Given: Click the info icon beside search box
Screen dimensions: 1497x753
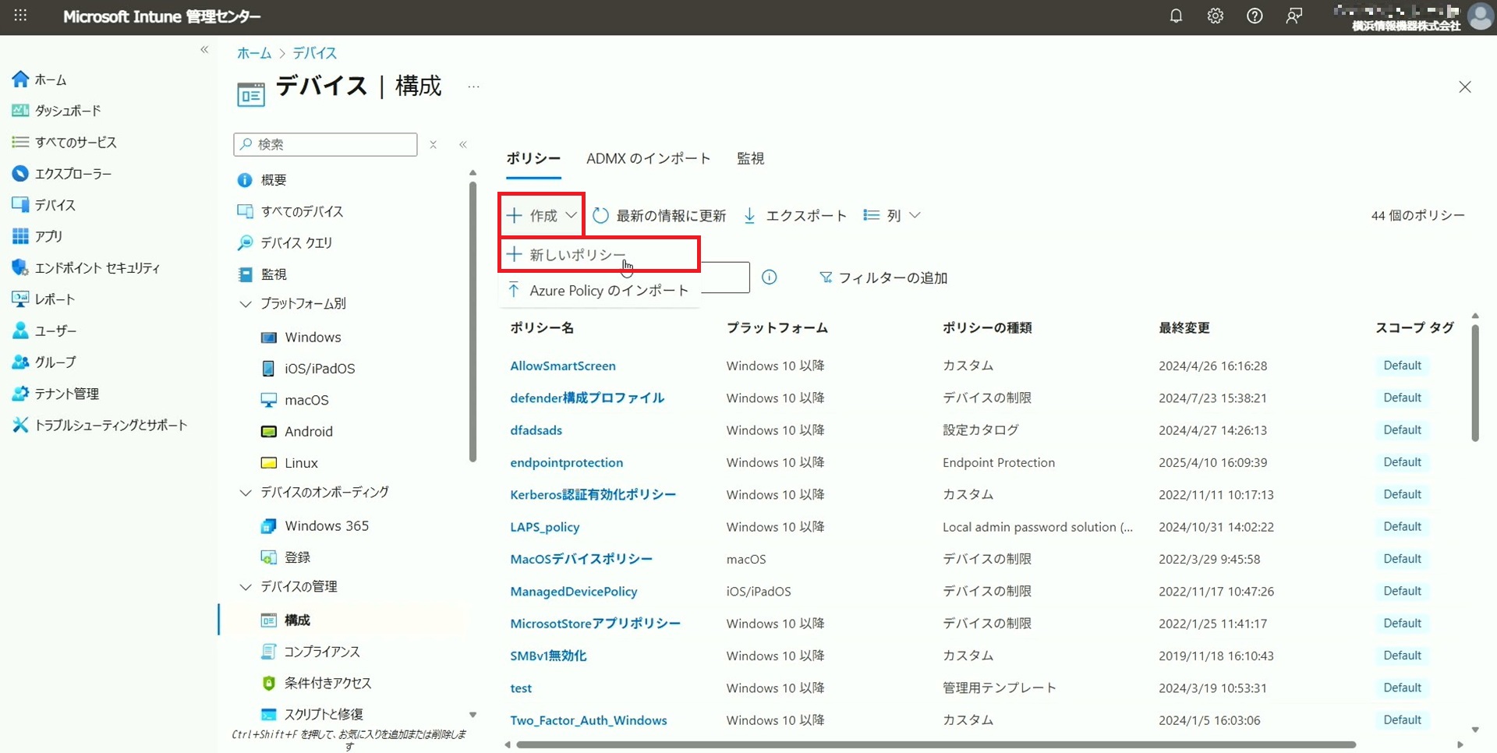Looking at the screenshot, I should click(x=769, y=278).
